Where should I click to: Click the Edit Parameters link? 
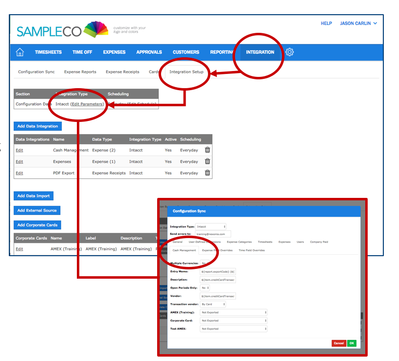pyautogui.click(x=87, y=104)
